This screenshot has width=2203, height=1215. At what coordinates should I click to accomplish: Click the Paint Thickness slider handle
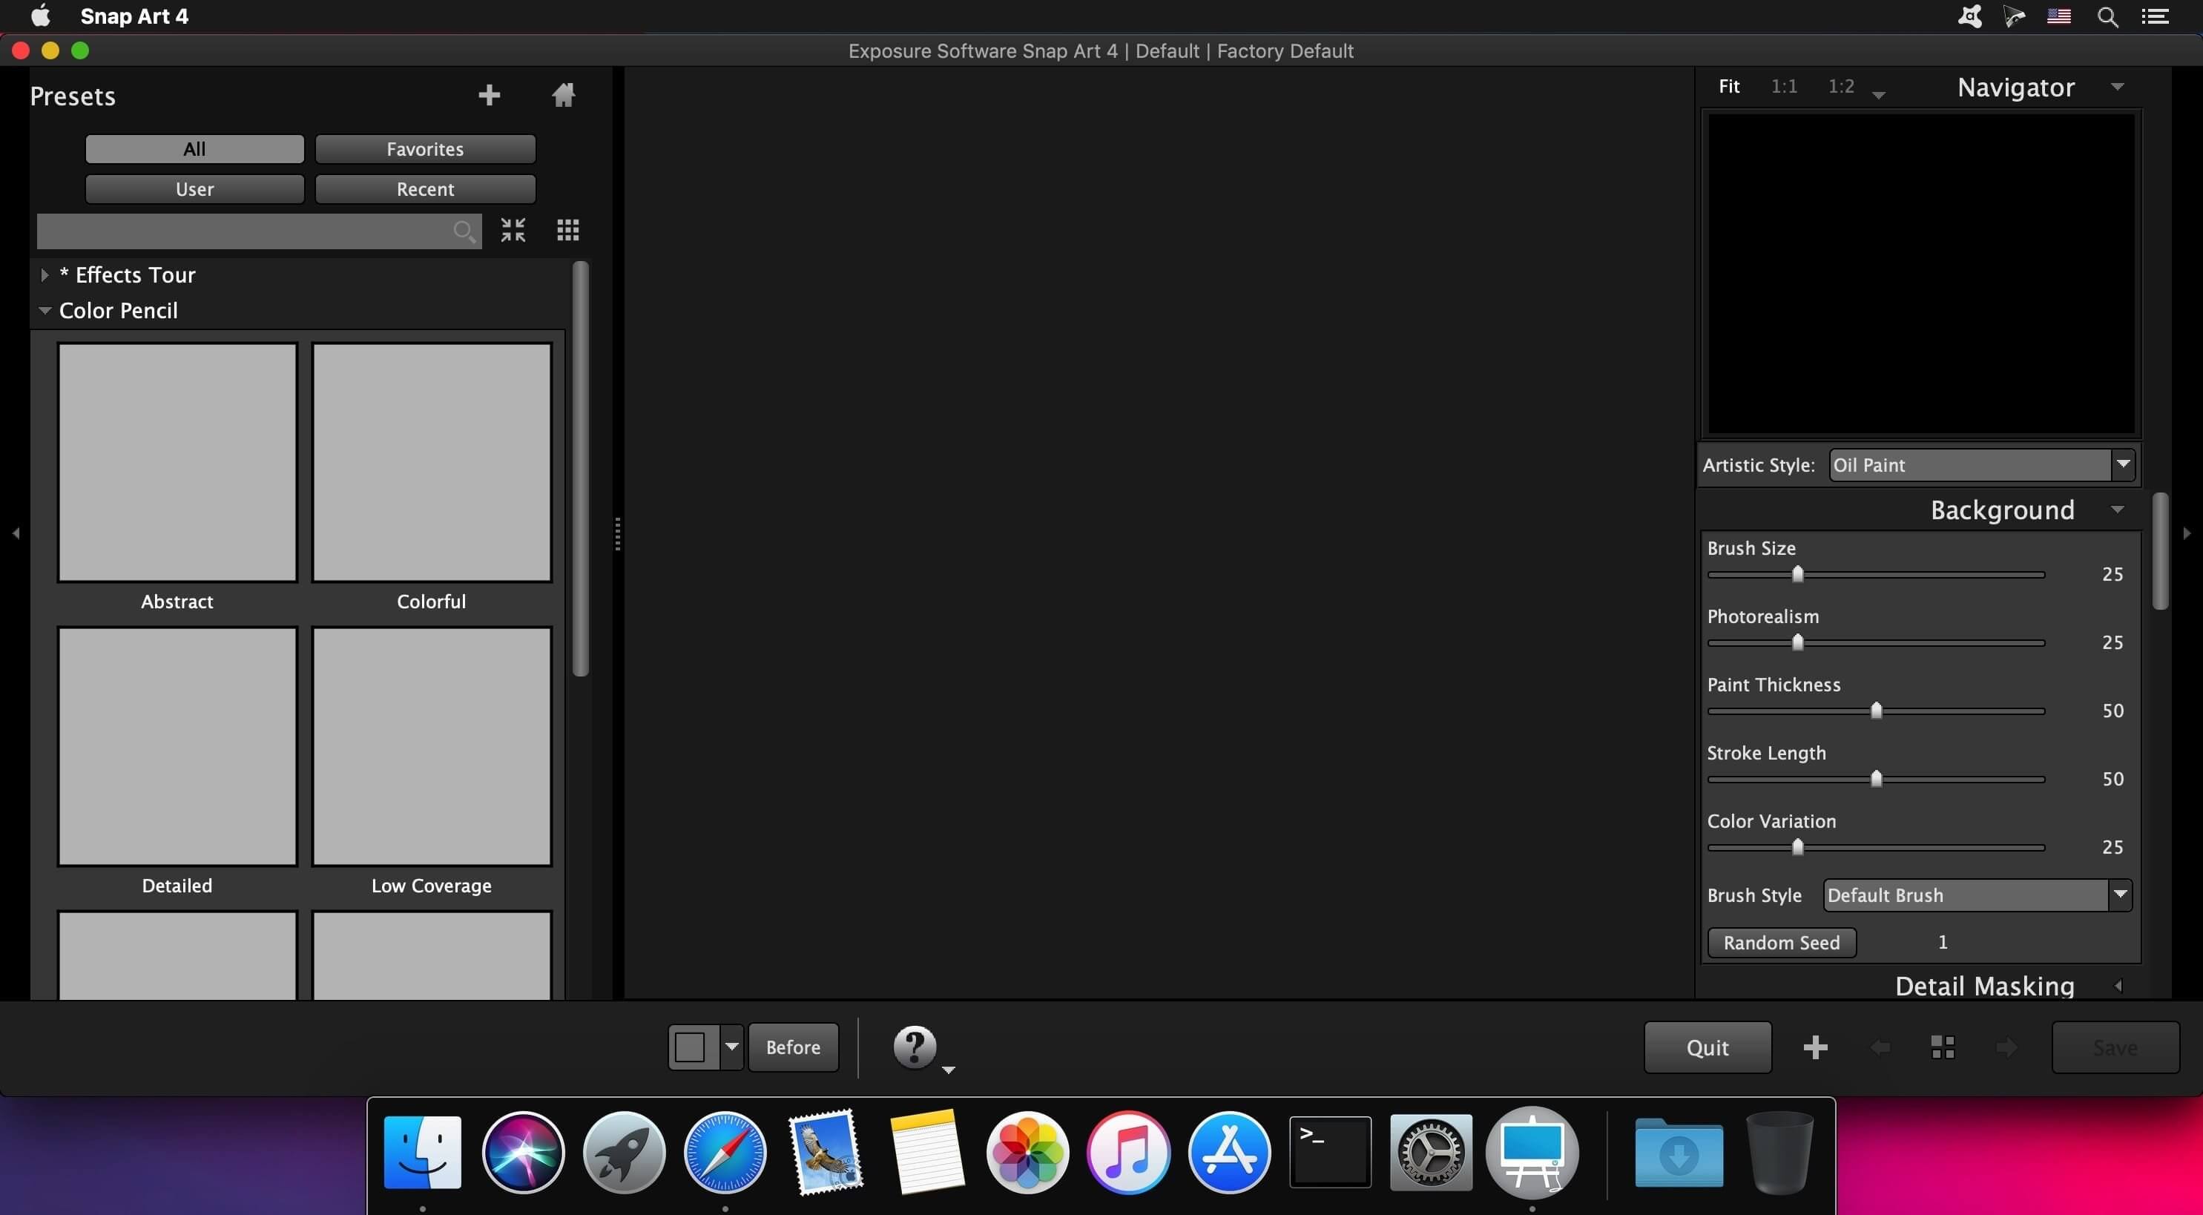[1877, 711]
